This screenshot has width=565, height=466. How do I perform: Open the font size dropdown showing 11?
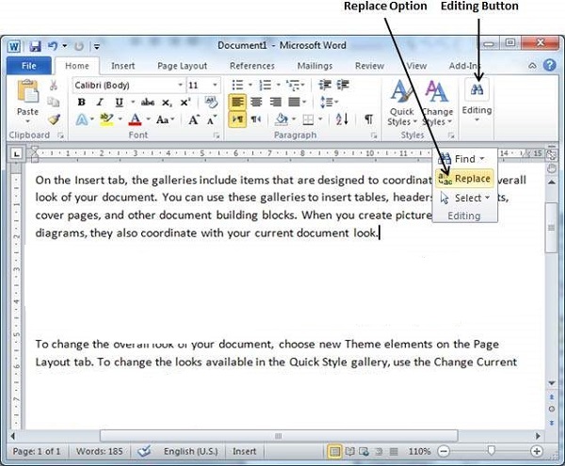click(215, 86)
